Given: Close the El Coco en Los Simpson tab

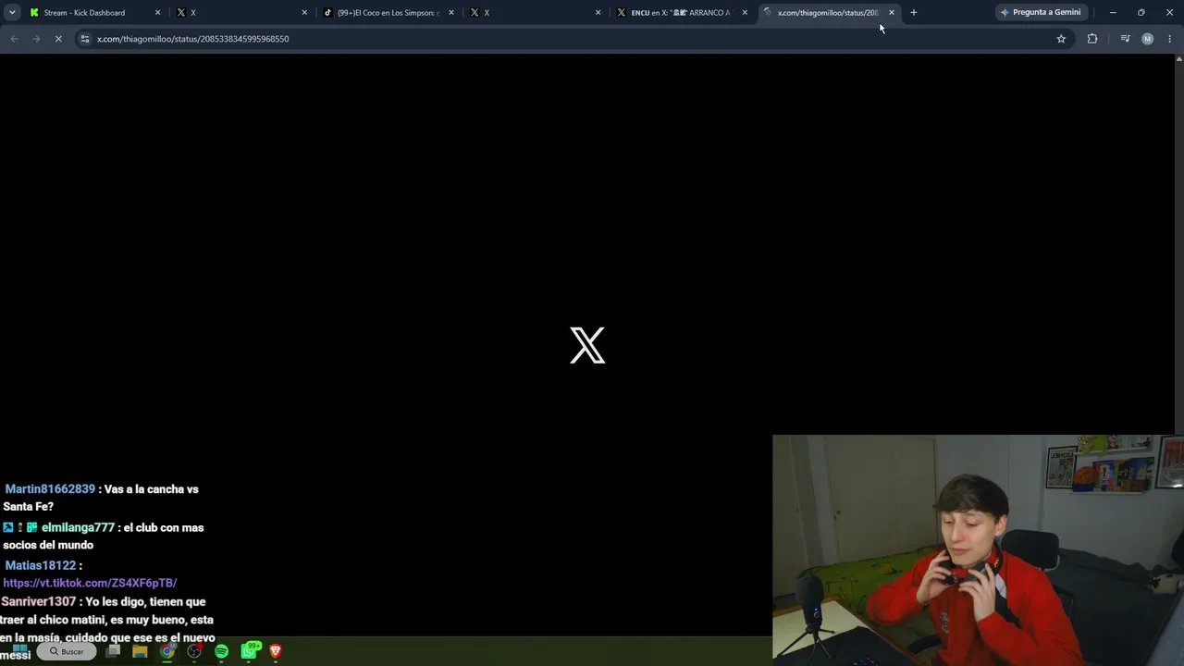Looking at the screenshot, I should (x=451, y=13).
